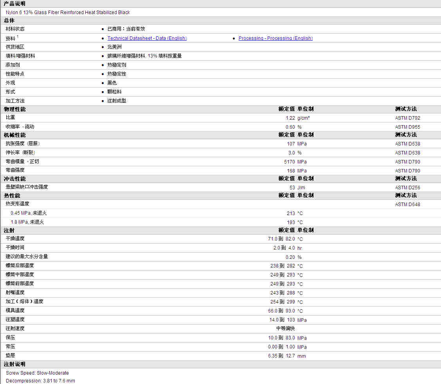Click the '建议的最大水分含量' row label
Image resolution: width=441 pixels, height=384 pixels.
27,257
